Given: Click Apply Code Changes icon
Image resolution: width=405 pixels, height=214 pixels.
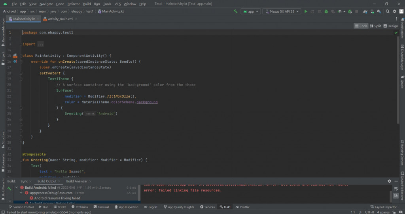Looking at the screenshot, I should tap(320, 11).
